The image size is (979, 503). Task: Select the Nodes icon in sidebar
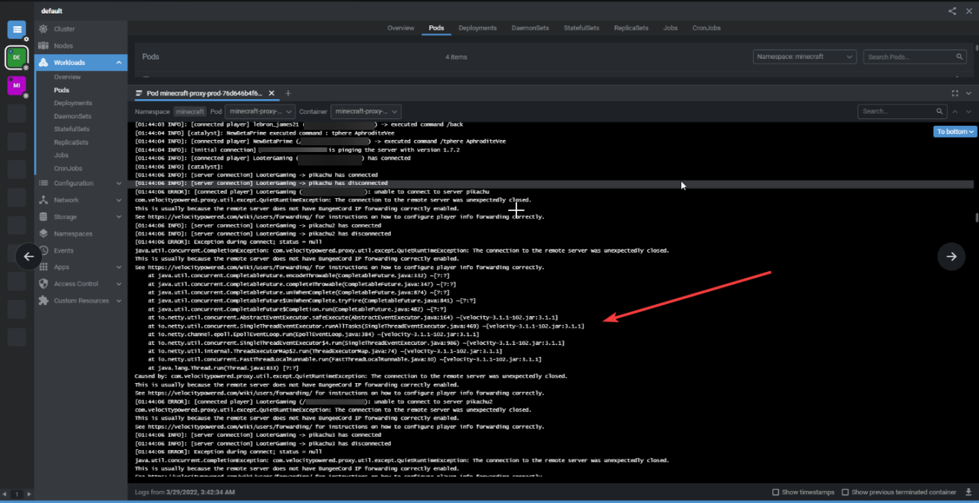tap(44, 45)
